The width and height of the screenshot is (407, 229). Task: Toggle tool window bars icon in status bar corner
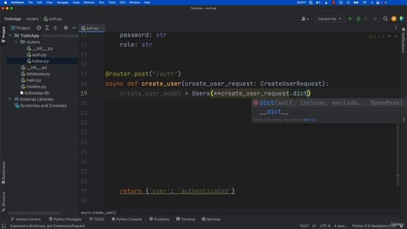tap(4, 226)
